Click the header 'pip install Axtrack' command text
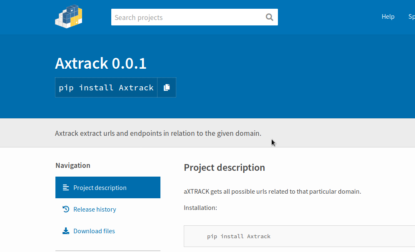The width and height of the screenshot is (415, 252). coord(106,87)
